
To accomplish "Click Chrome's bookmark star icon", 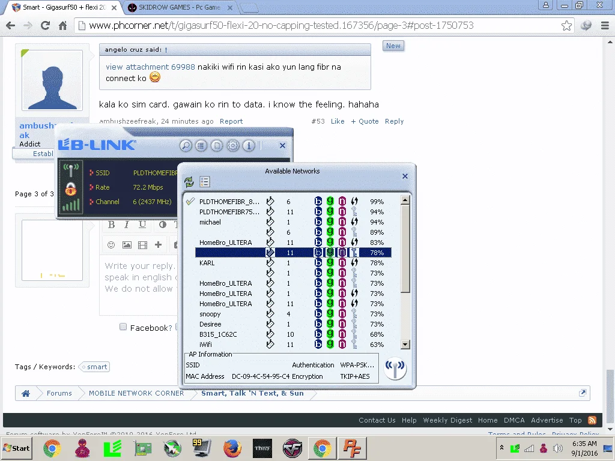I will [566, 25].
